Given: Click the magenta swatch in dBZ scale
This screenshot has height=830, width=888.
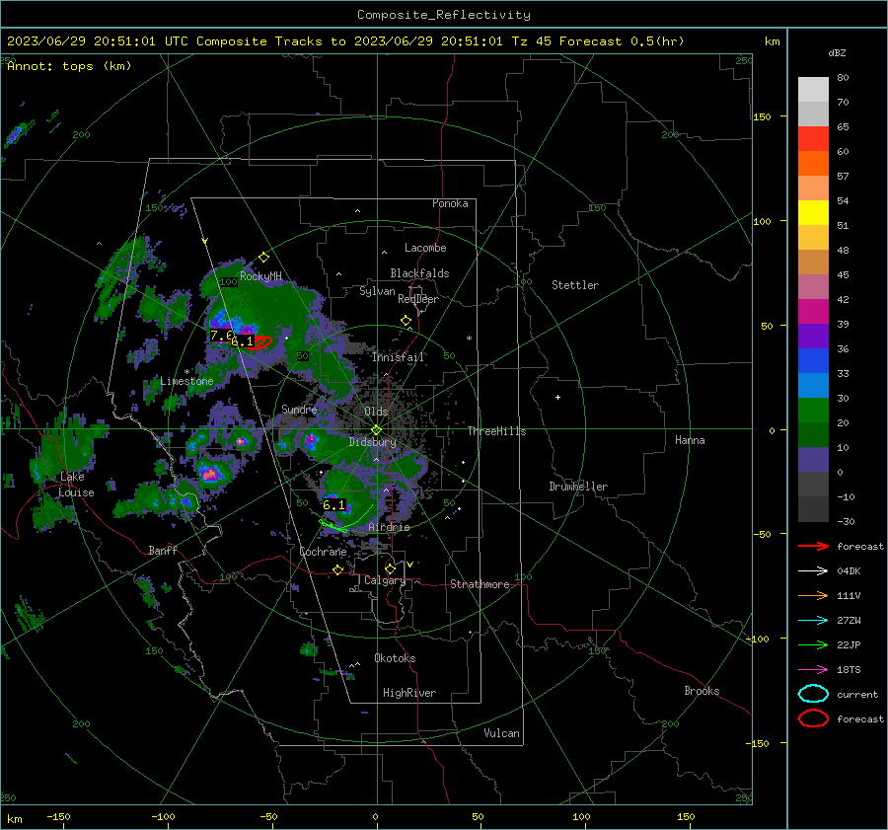Looking at the screenshot, I should pos(813,312).
